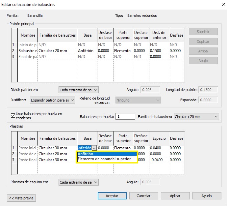Click the Aceptar button

coord(112,196)
